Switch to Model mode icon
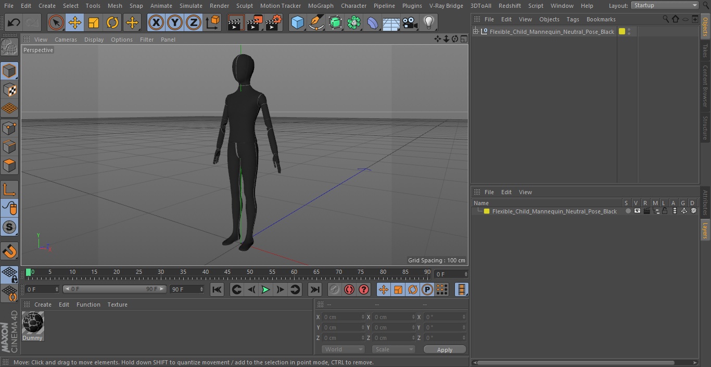 [x=9, y=71]
